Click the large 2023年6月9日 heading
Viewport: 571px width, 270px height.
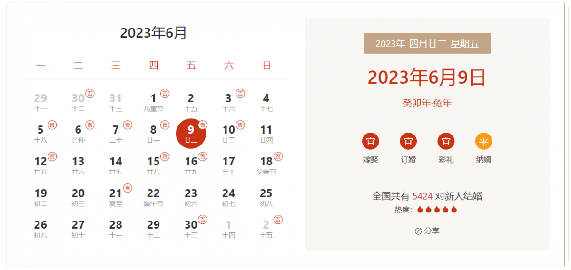coord(427,77)
